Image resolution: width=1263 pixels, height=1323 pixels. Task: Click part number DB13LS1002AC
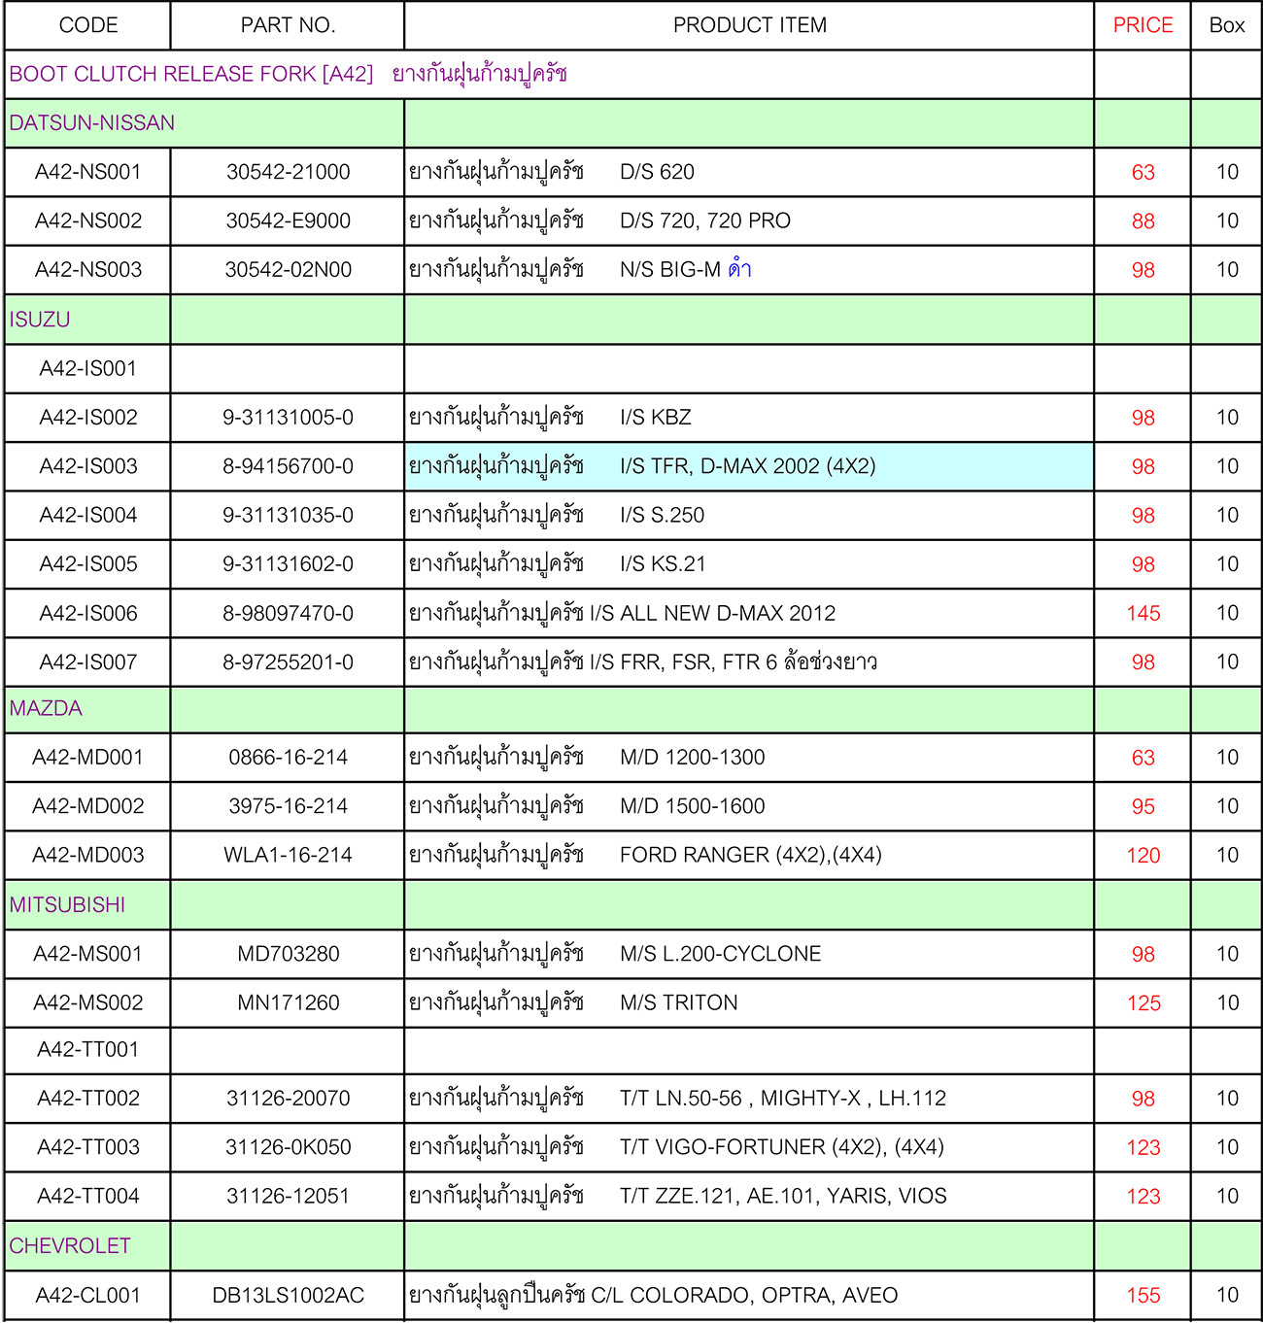click(x=289, y=1296)
